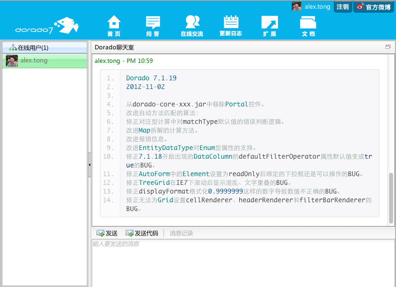This screenshot has width=396, height=287.
Task: Open the 更新日志 changelog calendar icon
Action: pyautogui.click(x=231, y=25)
